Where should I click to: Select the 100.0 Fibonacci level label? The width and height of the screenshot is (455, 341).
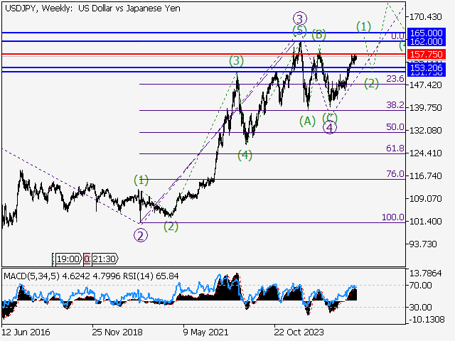point(392,217)
